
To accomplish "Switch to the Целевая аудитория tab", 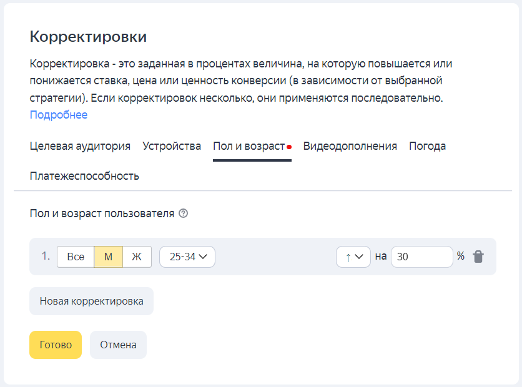I will (80, 146).
